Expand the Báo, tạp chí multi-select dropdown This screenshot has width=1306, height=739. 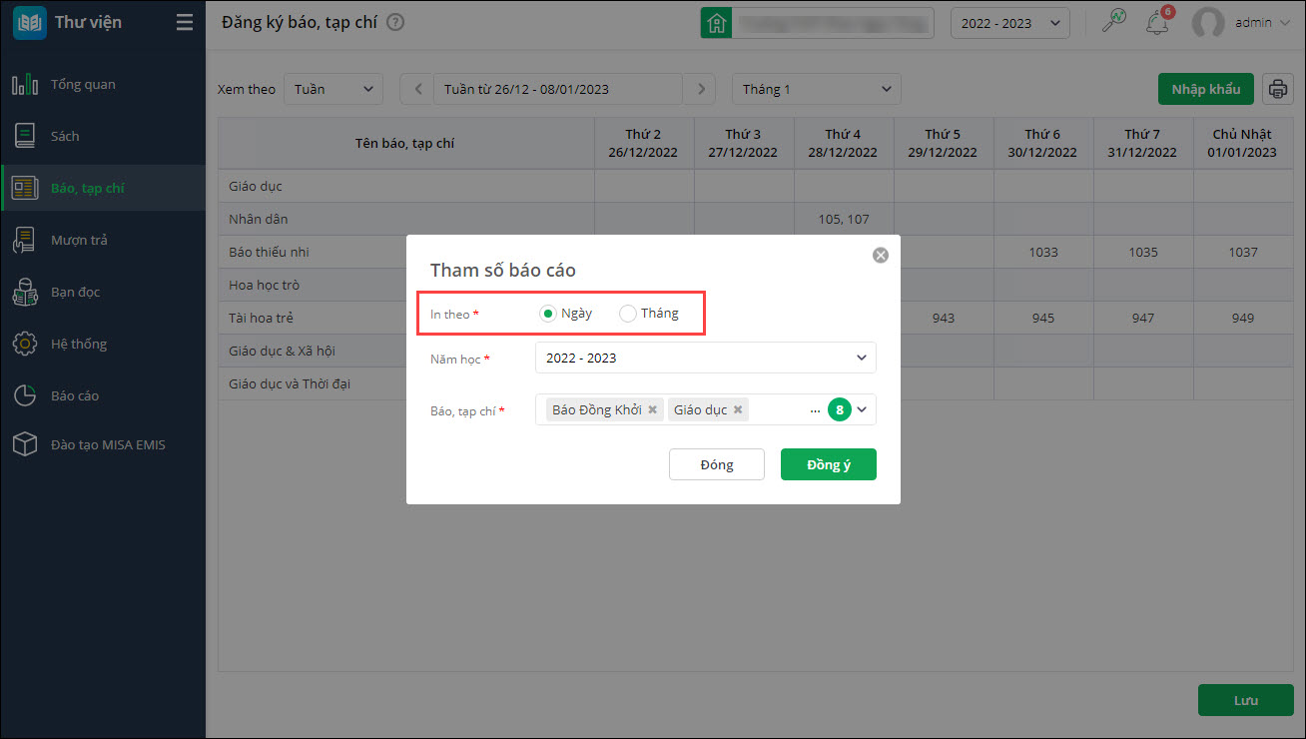pos(861,409)
